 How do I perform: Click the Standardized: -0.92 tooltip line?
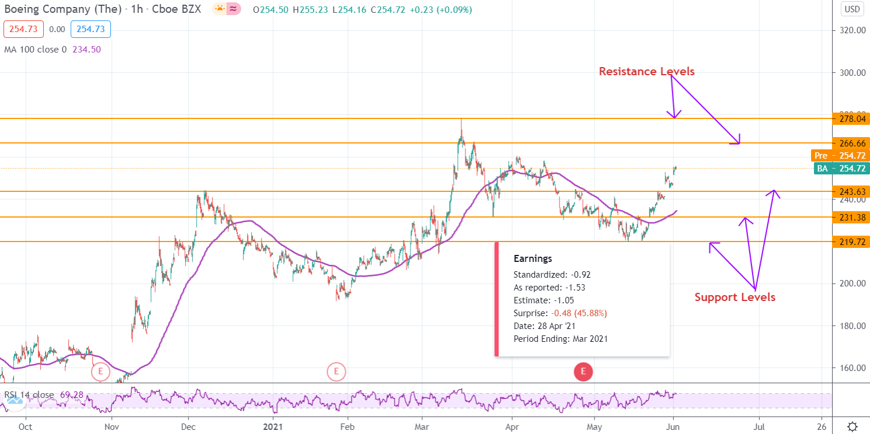coord(552,274)
